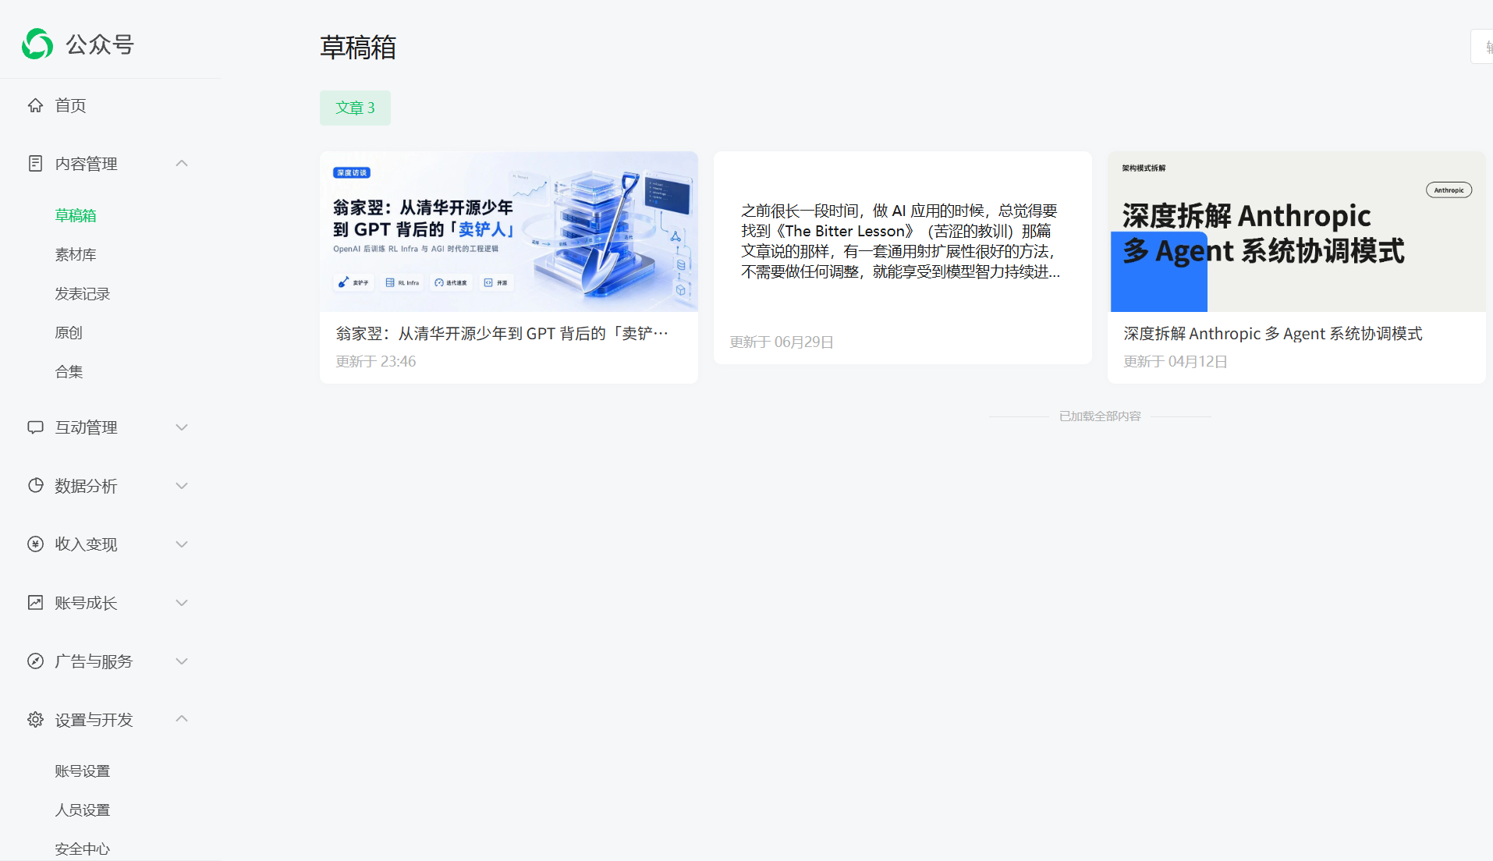The height and width of the screenshot is (861, 1493).
Task: Click the WeChat 公众号 logo icon
Action: [x=37, y=44]
